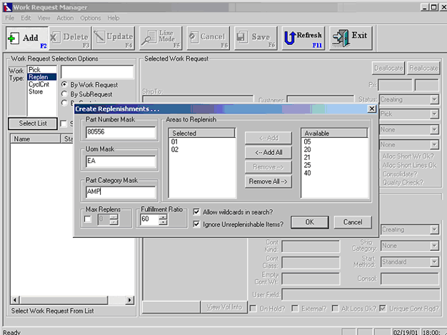This screenshot has width=447, height=335.
Task: Click the Name column header
Action: [x=36, y=139]
